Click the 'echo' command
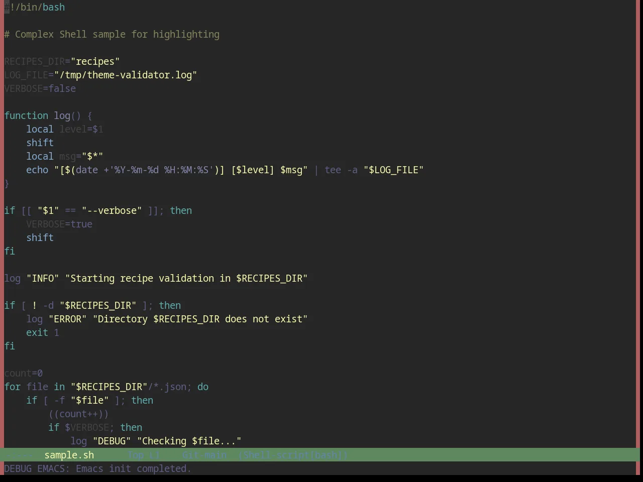The width and height of the screenshot is (643, 482). pyautogui.click(x=37, y=170)
